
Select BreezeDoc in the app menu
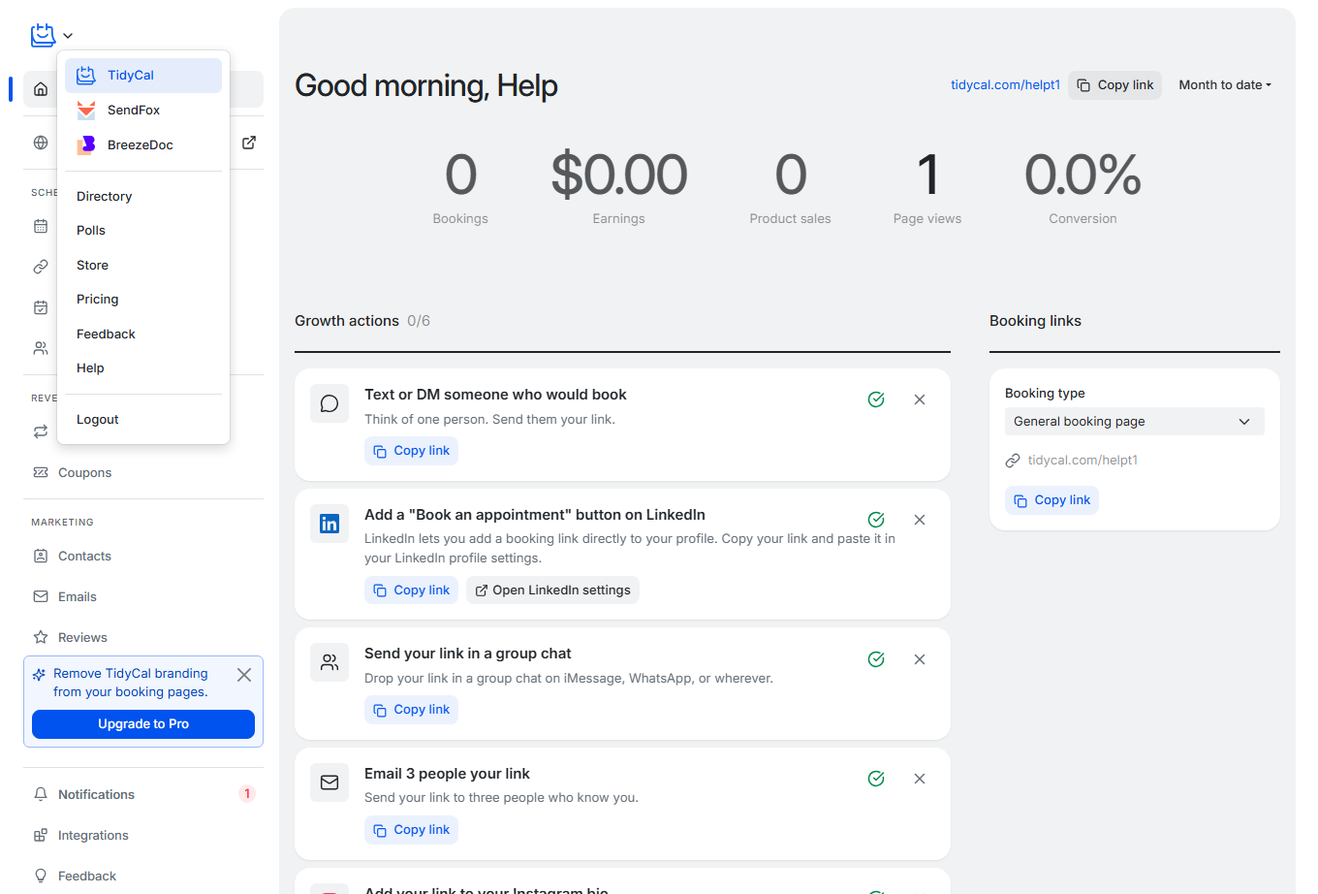143,145
